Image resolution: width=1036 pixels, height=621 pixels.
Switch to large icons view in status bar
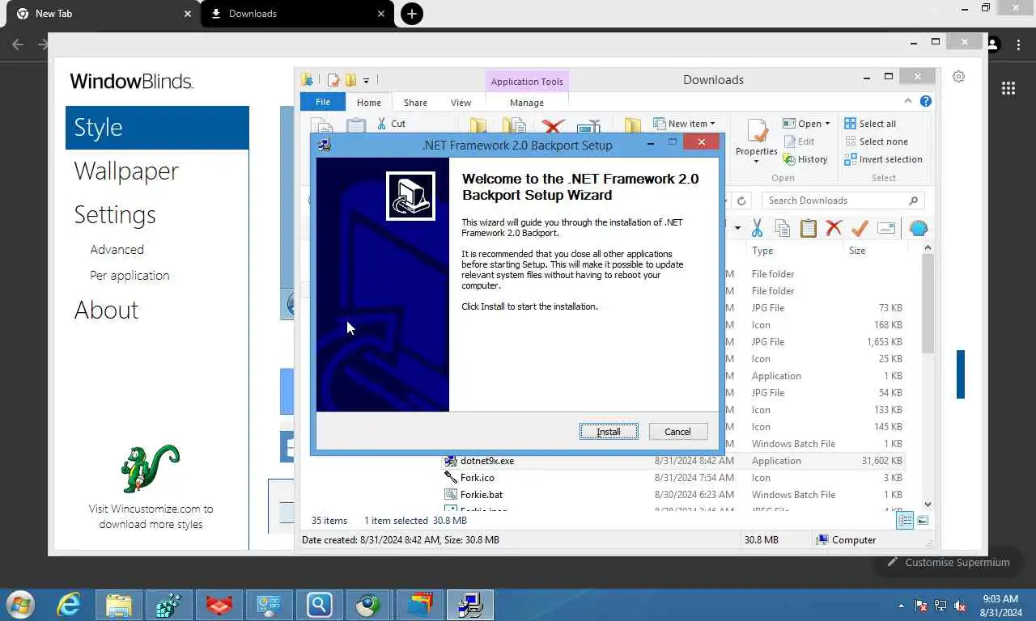pyautogui.click(x=923, y=521)
